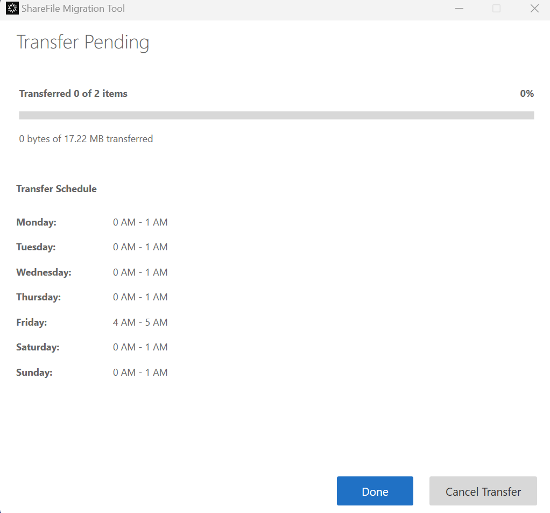550x513 pixels.
Task: Close the ShareFile Migration Tool window
Action: coord(534,8)
